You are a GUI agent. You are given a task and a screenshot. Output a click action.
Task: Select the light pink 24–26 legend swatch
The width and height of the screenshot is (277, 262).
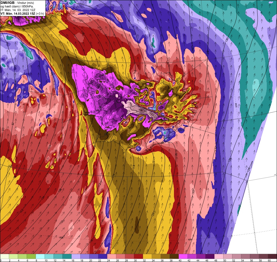(x=112, y=256)
